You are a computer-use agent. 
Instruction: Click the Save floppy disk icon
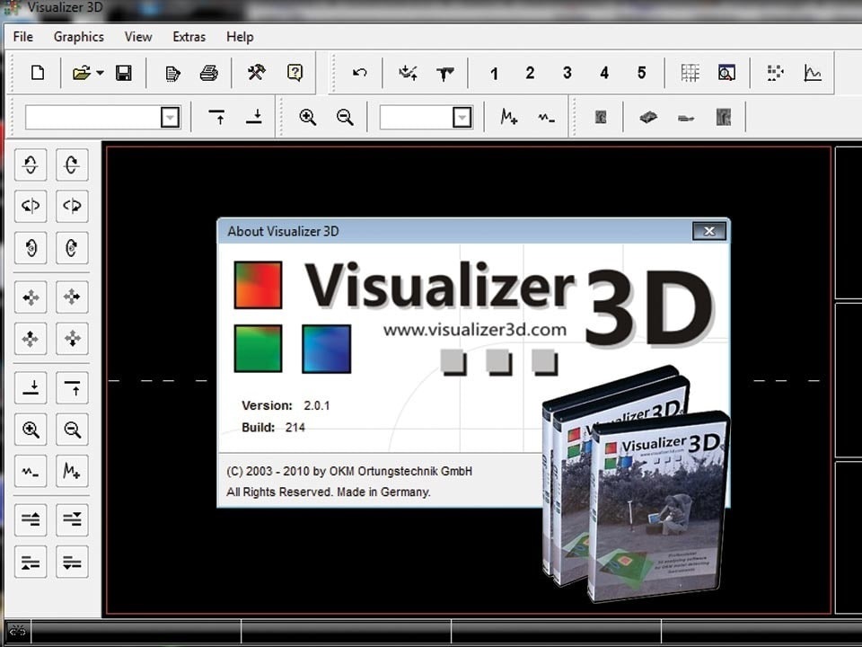(124, 73)
